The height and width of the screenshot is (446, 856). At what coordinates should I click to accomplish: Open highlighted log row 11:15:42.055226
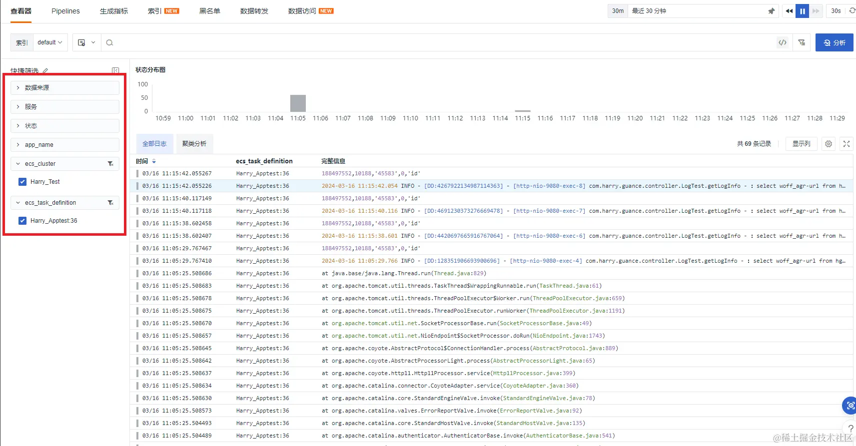pos(492,186)
